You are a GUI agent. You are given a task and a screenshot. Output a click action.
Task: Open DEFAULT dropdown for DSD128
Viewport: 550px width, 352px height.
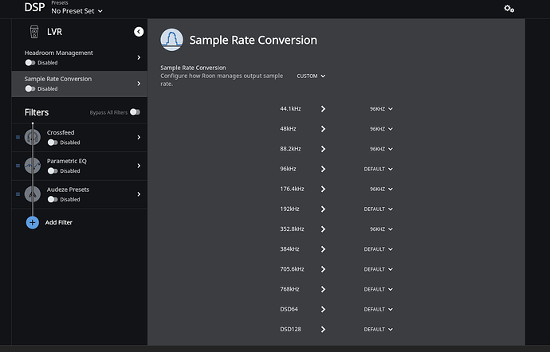378,329
